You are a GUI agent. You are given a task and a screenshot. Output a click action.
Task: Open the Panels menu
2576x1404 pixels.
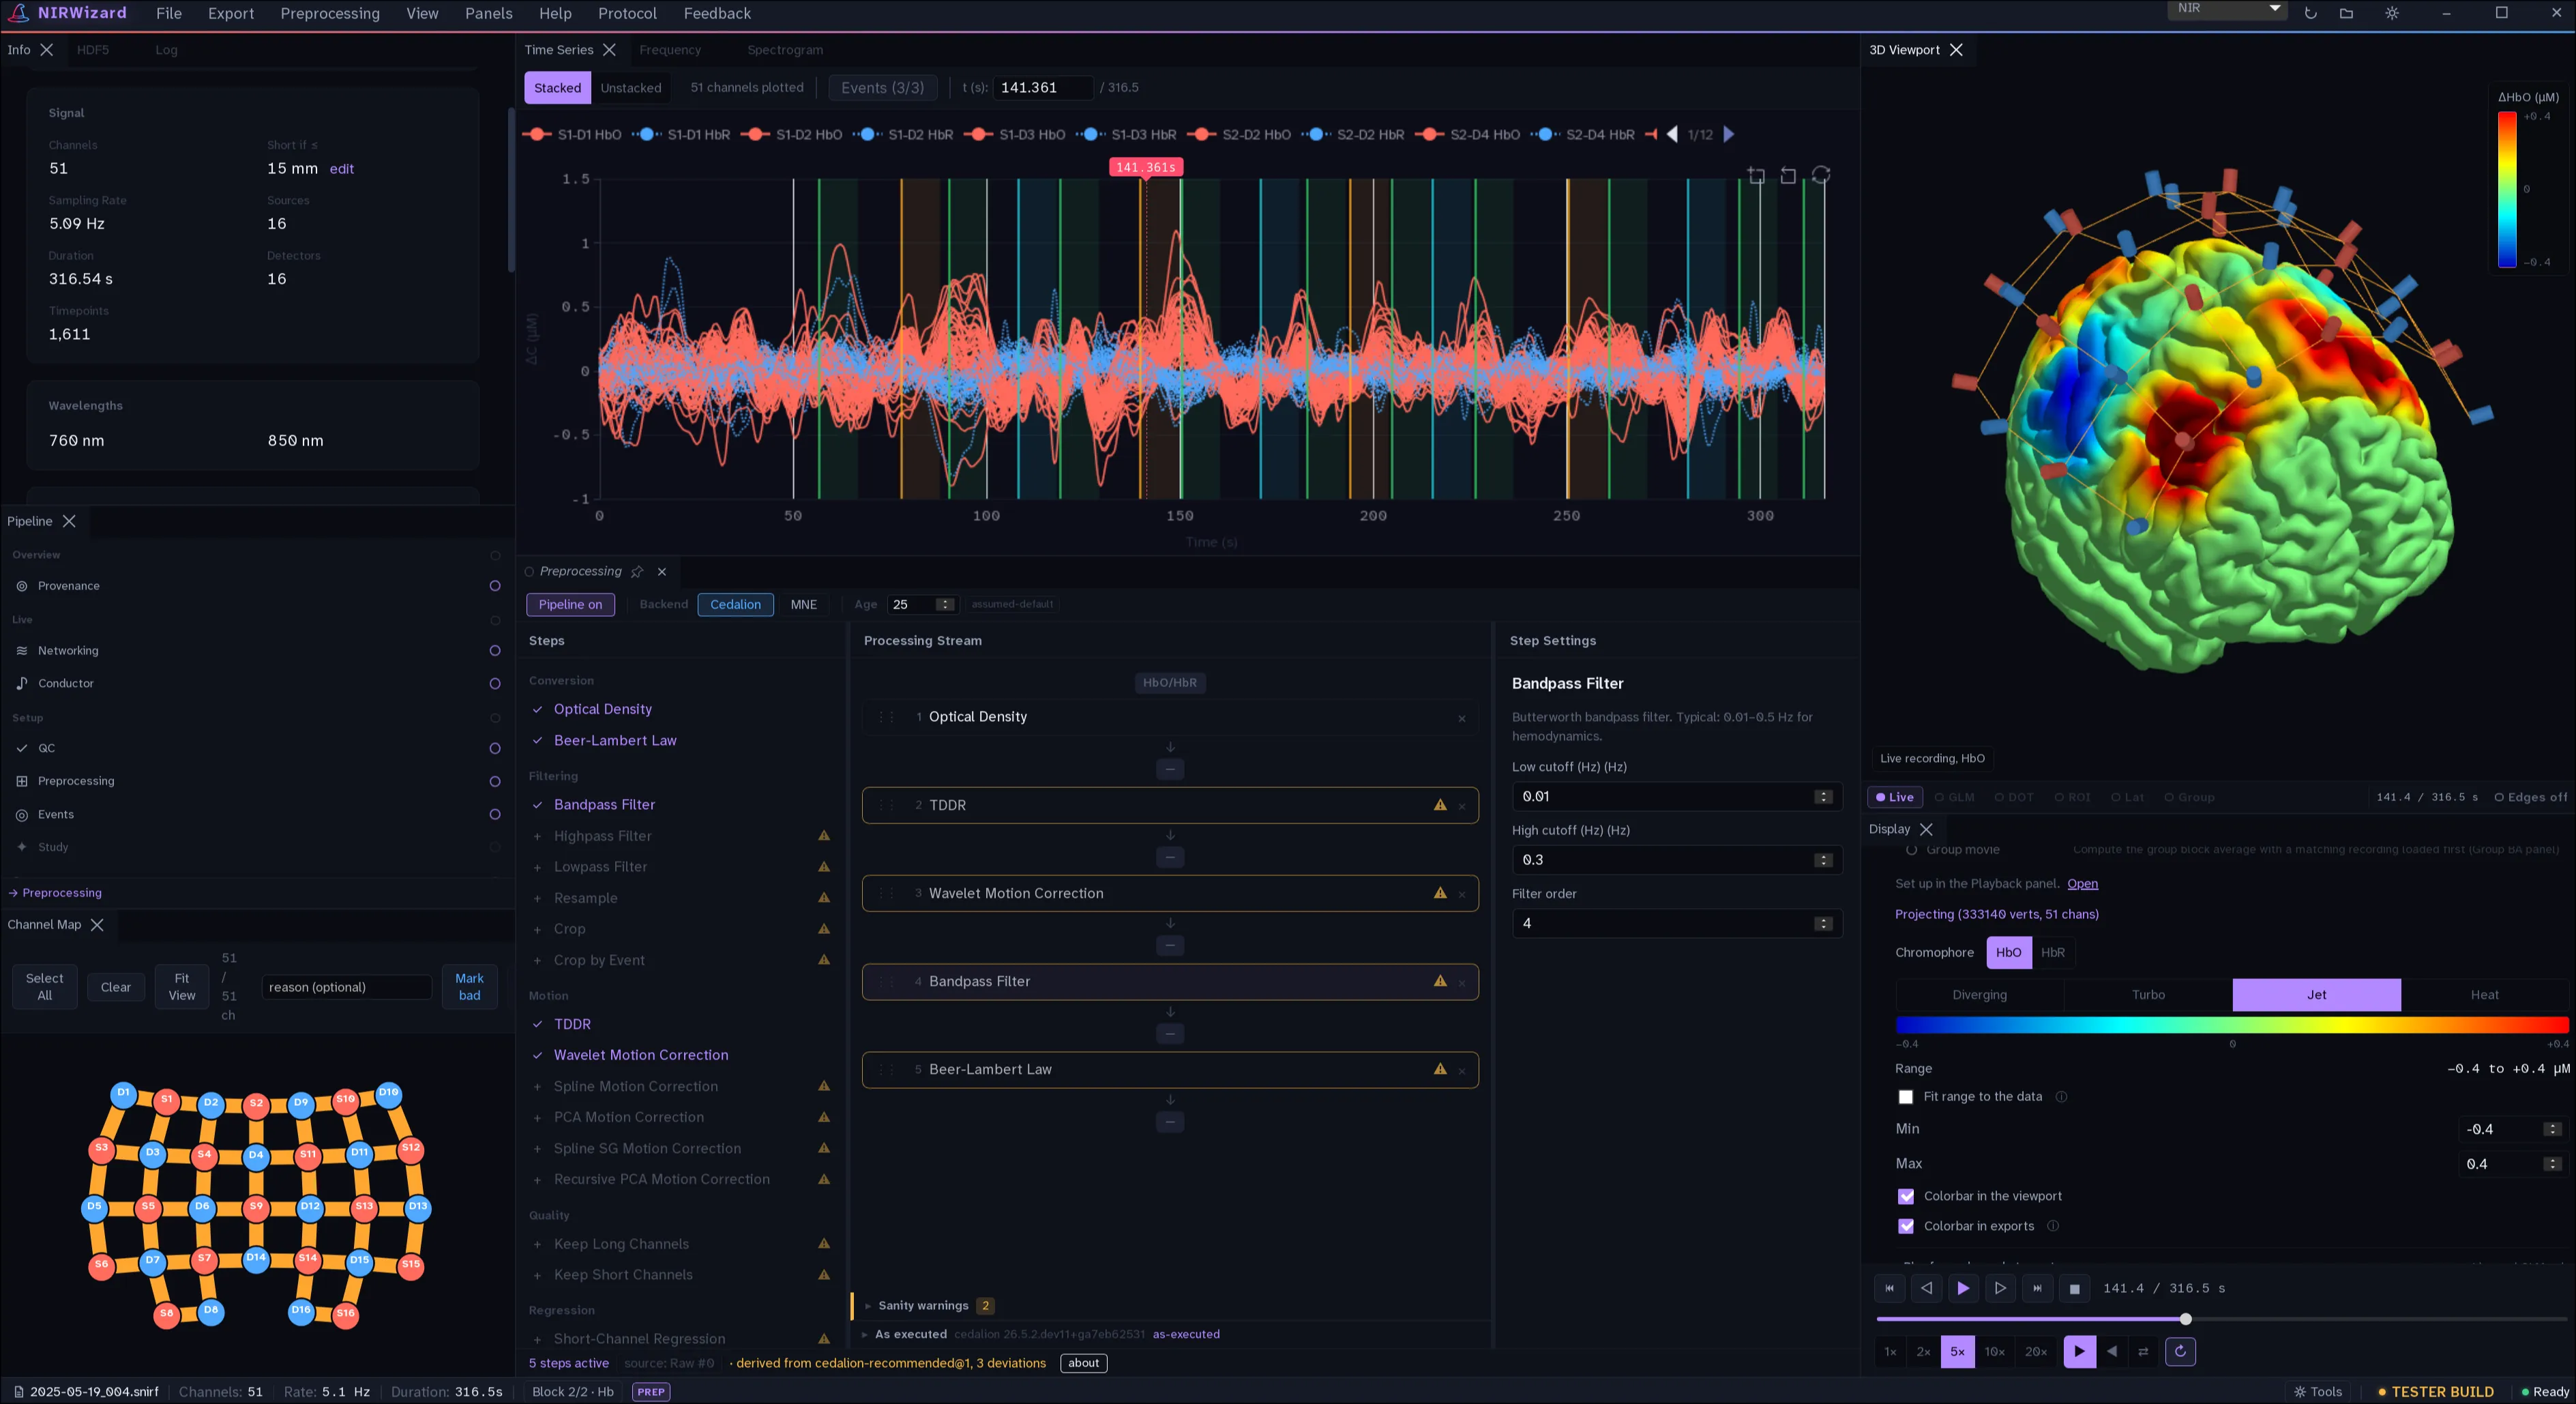point(488,13)
